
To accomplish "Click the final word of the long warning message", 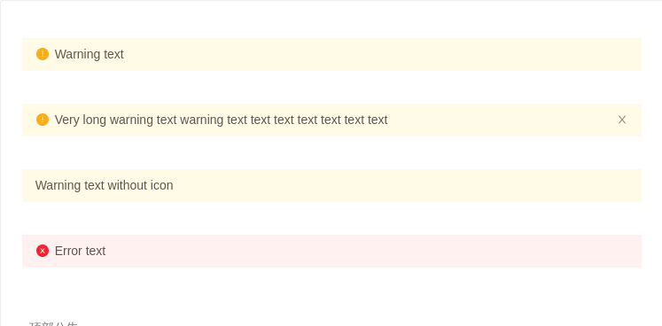I will (x=378, y=120).
